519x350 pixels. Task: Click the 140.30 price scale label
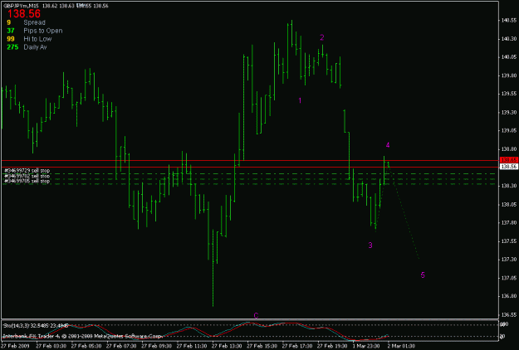tap(509, 39)
